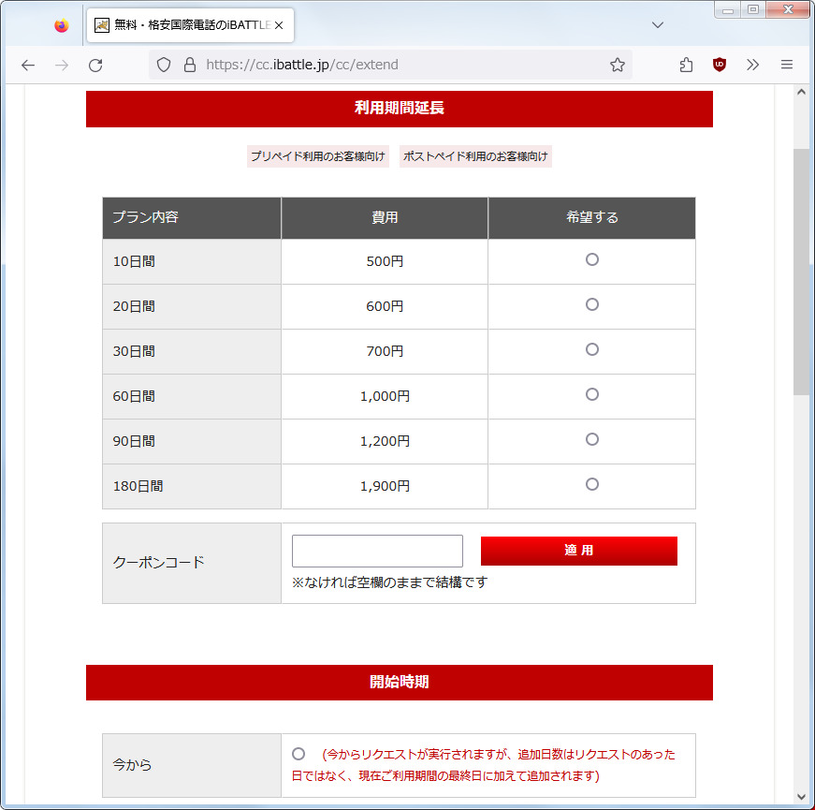The image size is (815, 810).
Task: Switch to the ポストペイド利用のお客様向け tab
Action: coord(475,156)
